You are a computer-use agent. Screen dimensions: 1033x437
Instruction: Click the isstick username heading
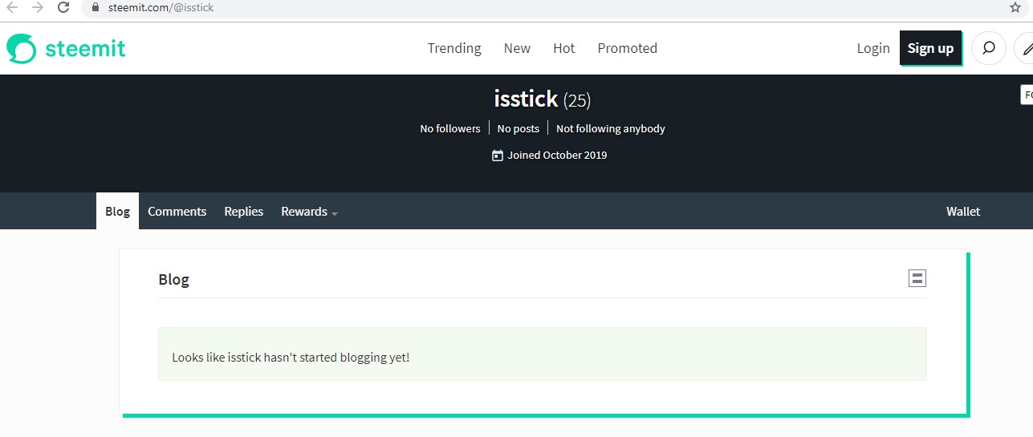coord(526,99)
